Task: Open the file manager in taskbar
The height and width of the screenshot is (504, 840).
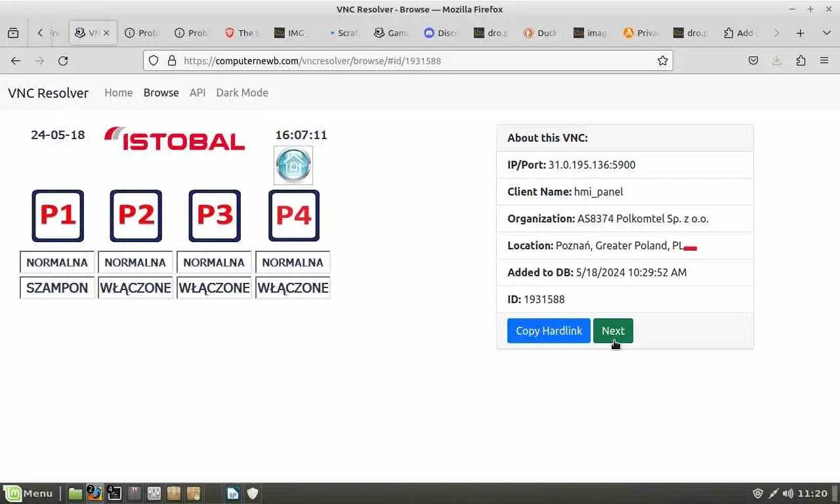Action: click(75, 493)
